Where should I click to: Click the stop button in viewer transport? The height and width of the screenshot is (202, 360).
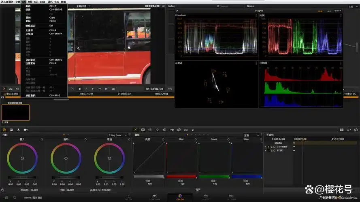[x=80, y=88]
